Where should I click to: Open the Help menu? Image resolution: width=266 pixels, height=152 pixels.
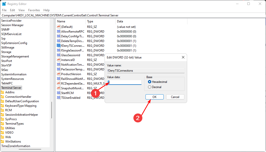46,10
